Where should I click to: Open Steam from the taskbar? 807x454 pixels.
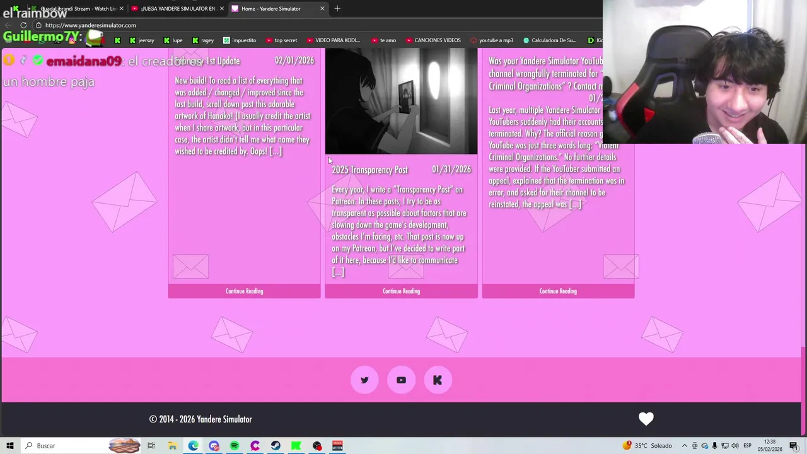(x=276, y=446)
